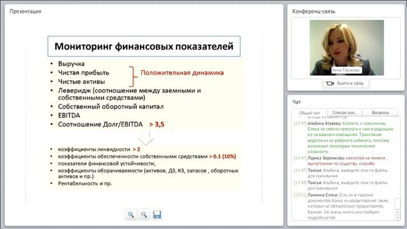Click the "Чат" panel heading
This screenshot has width=407, height=229.
coord(296,102)
